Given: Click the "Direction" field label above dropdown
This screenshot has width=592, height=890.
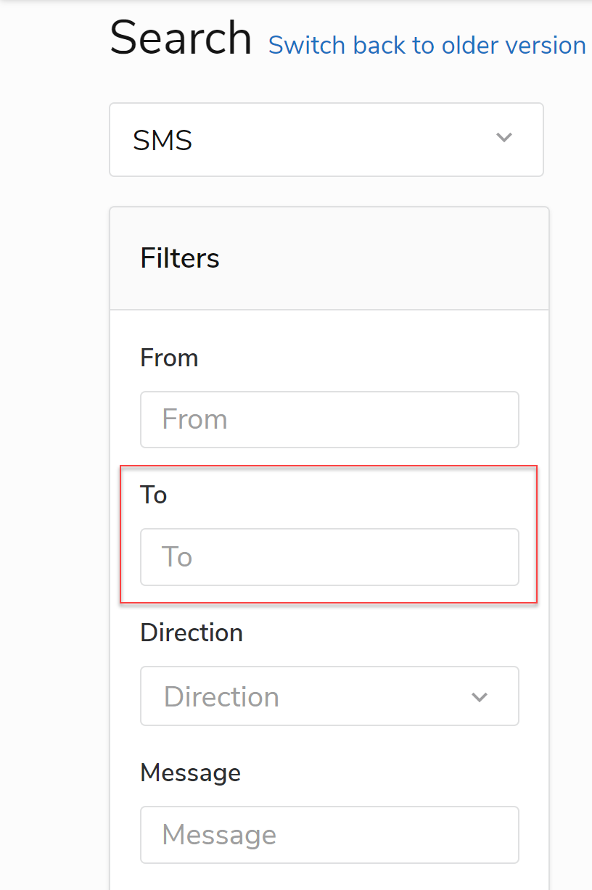Looking at the screenshot, I should coord(192,633).
